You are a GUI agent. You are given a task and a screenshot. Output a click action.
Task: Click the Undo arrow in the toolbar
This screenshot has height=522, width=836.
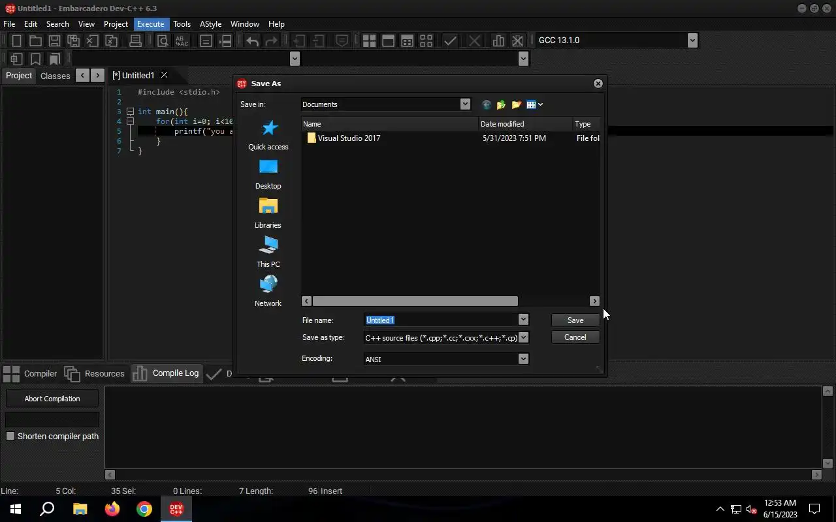click(x=252, y=40)
